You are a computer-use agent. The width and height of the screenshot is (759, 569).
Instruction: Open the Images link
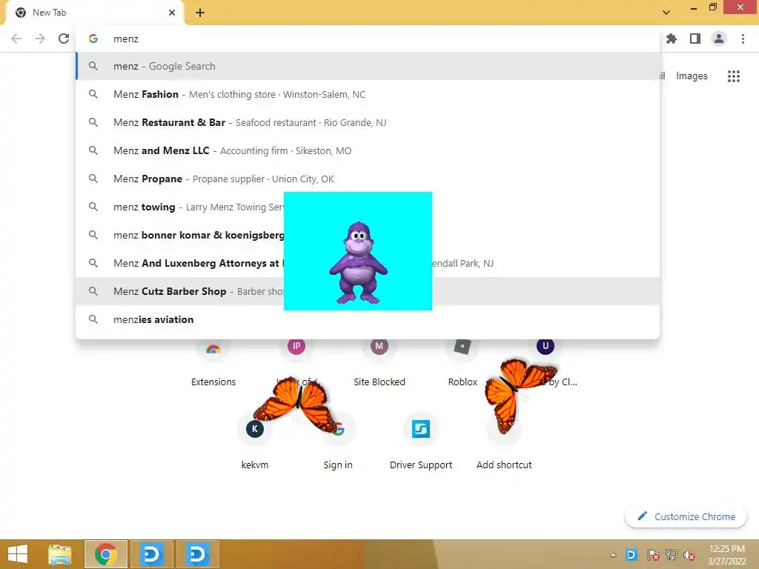coord(692,76)
